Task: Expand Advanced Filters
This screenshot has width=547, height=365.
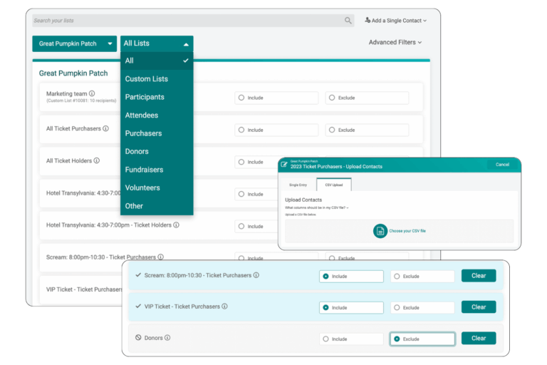Action: click(x=395, y=43)
